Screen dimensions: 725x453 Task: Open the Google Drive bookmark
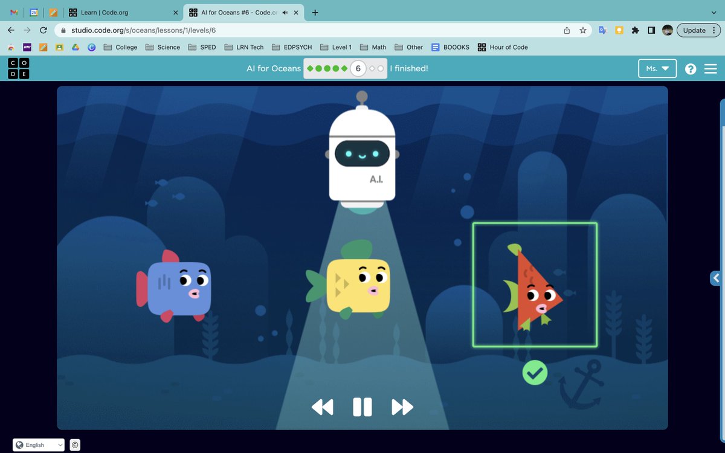click(x=76, y=47)
